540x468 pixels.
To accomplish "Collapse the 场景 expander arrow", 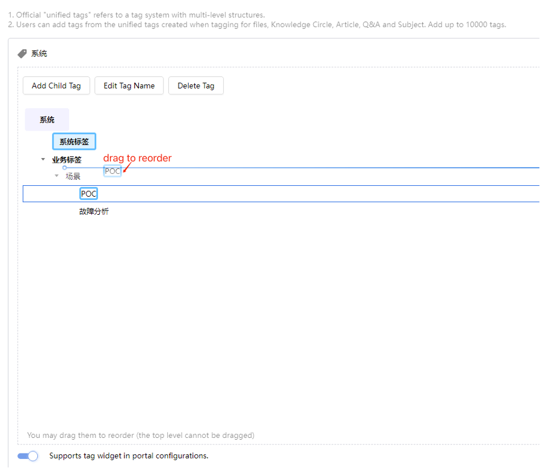I will 57,176.
